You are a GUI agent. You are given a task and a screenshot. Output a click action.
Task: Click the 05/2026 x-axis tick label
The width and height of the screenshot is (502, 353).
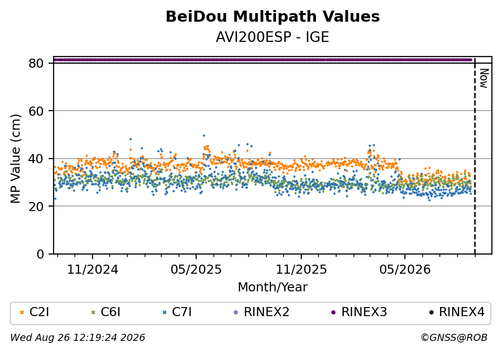(405, 270)
